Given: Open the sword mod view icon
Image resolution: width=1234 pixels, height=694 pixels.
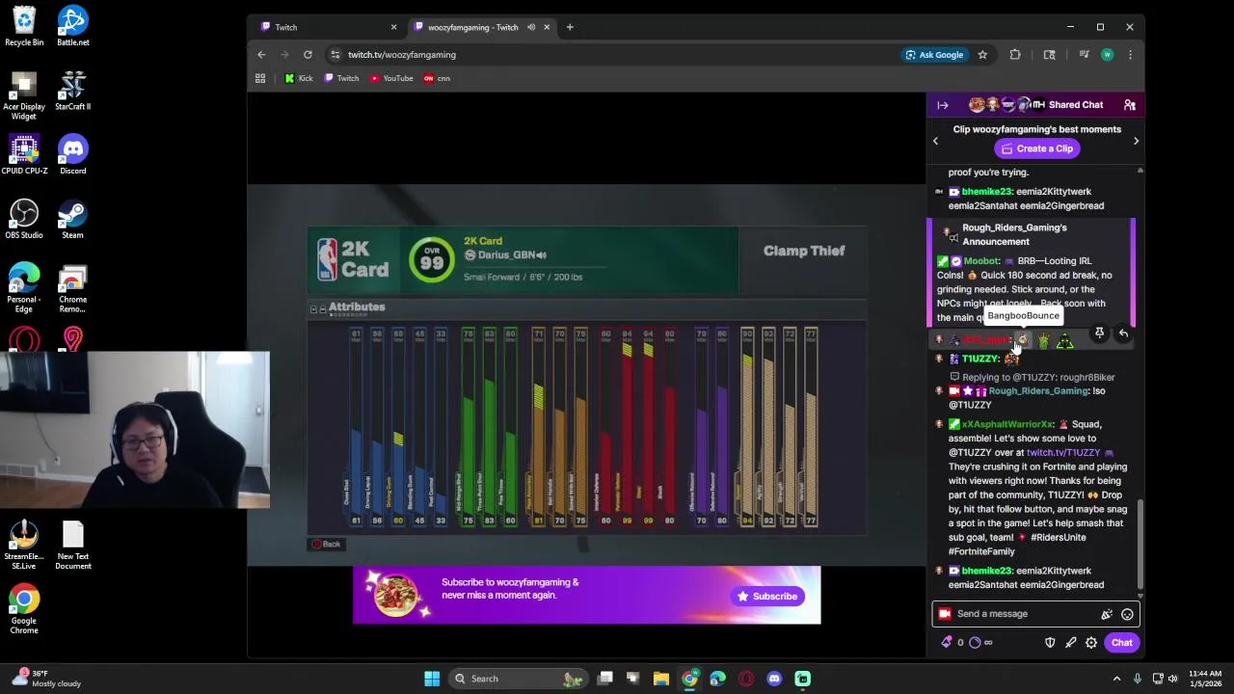Looking at the screenshot, I should [1070, 643].
